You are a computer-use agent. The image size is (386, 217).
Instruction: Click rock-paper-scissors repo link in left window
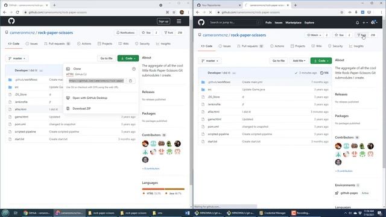(55, 33)
